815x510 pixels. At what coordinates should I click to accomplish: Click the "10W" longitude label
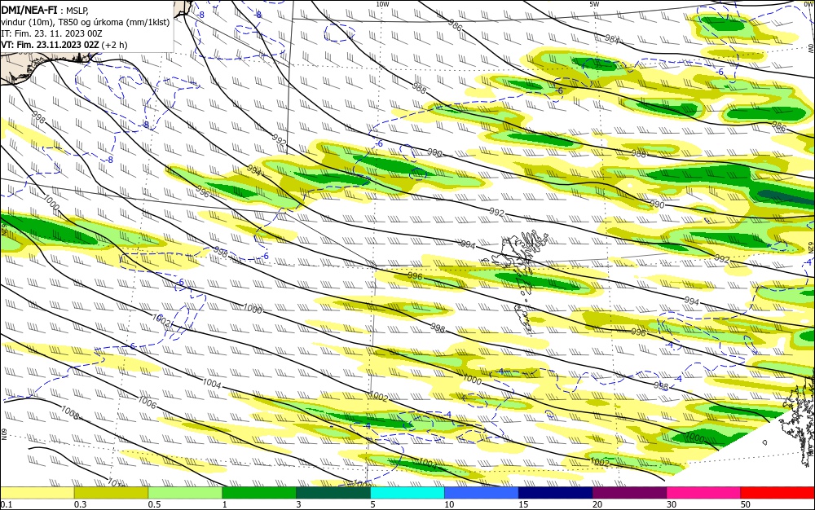tap(382, 3)
